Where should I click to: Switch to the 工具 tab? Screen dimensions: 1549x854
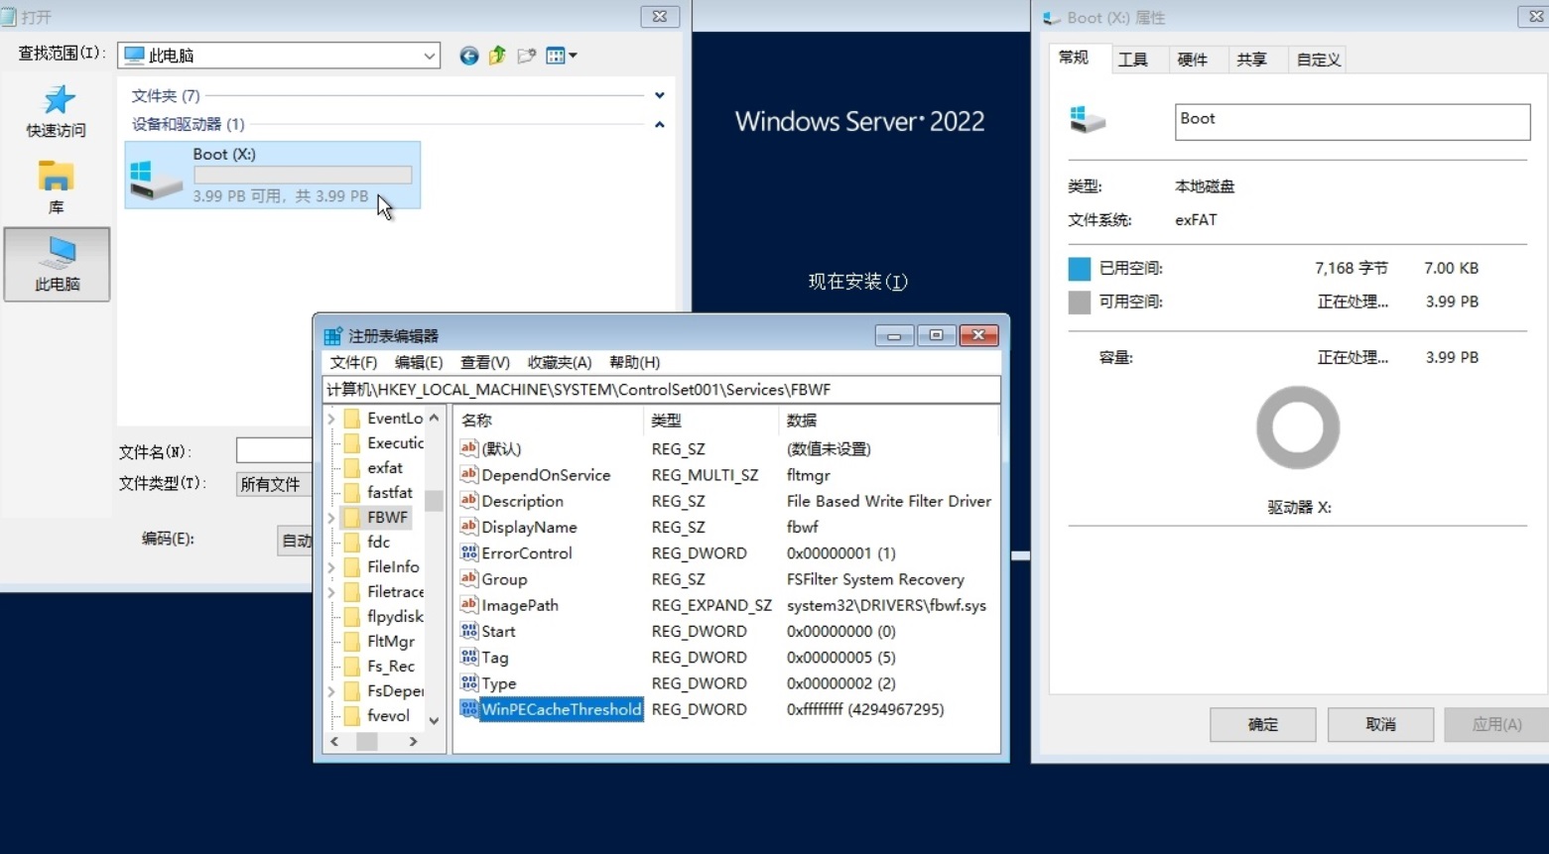point(1133,60)
